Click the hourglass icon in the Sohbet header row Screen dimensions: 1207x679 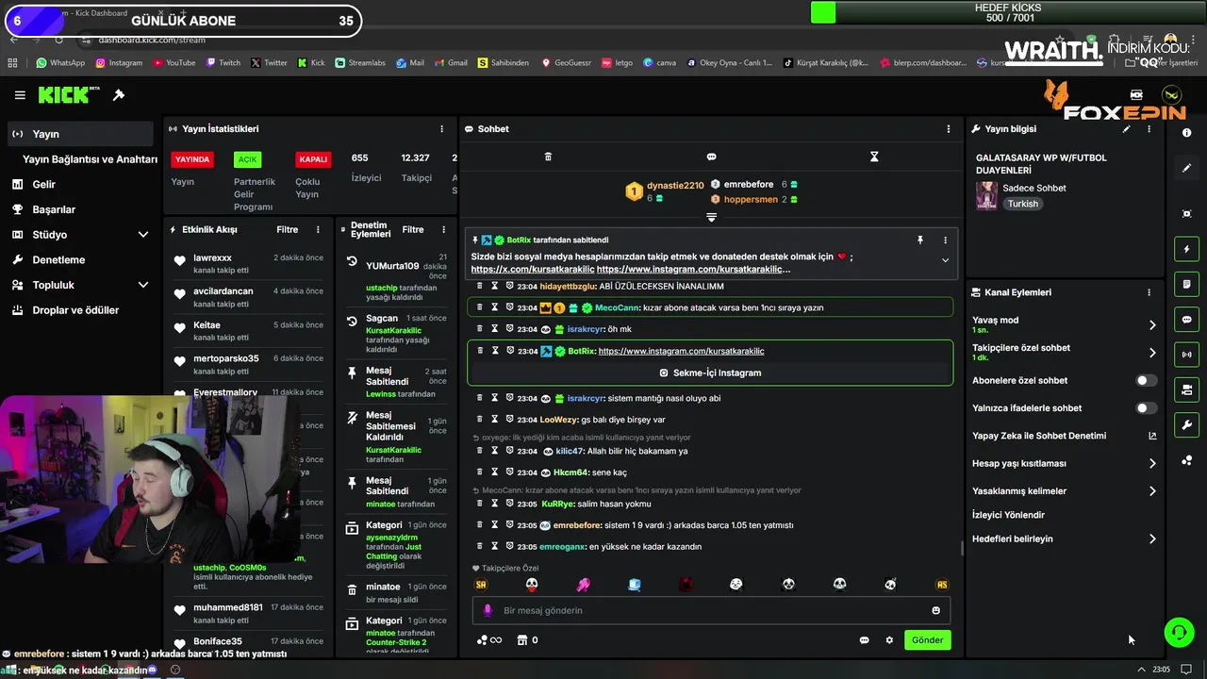click(874, 157)
